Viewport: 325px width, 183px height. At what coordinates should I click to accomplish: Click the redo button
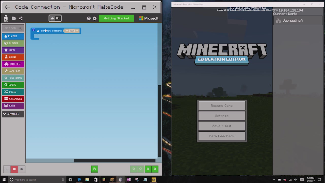click(x=140, y=169)
